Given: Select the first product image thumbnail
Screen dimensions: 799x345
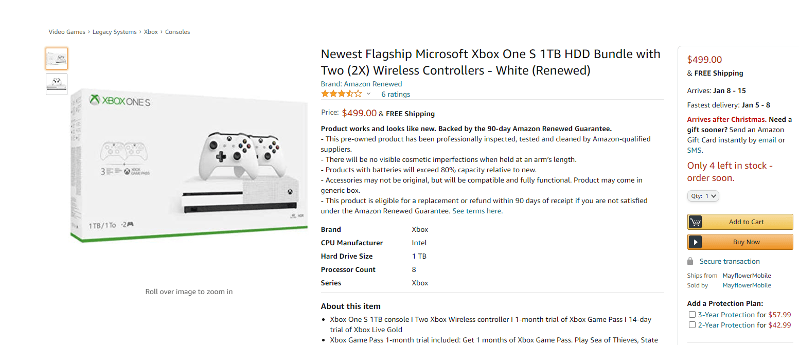Looking at the screenshot, I should (x=57, y=58).
